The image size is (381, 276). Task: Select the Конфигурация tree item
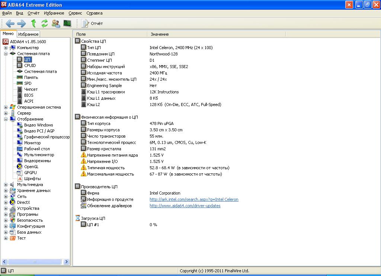[x=31, y=226]
